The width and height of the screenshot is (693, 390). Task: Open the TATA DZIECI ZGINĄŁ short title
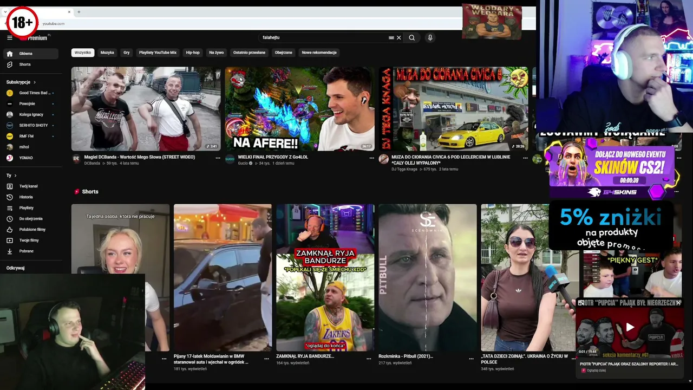[524, 359]
